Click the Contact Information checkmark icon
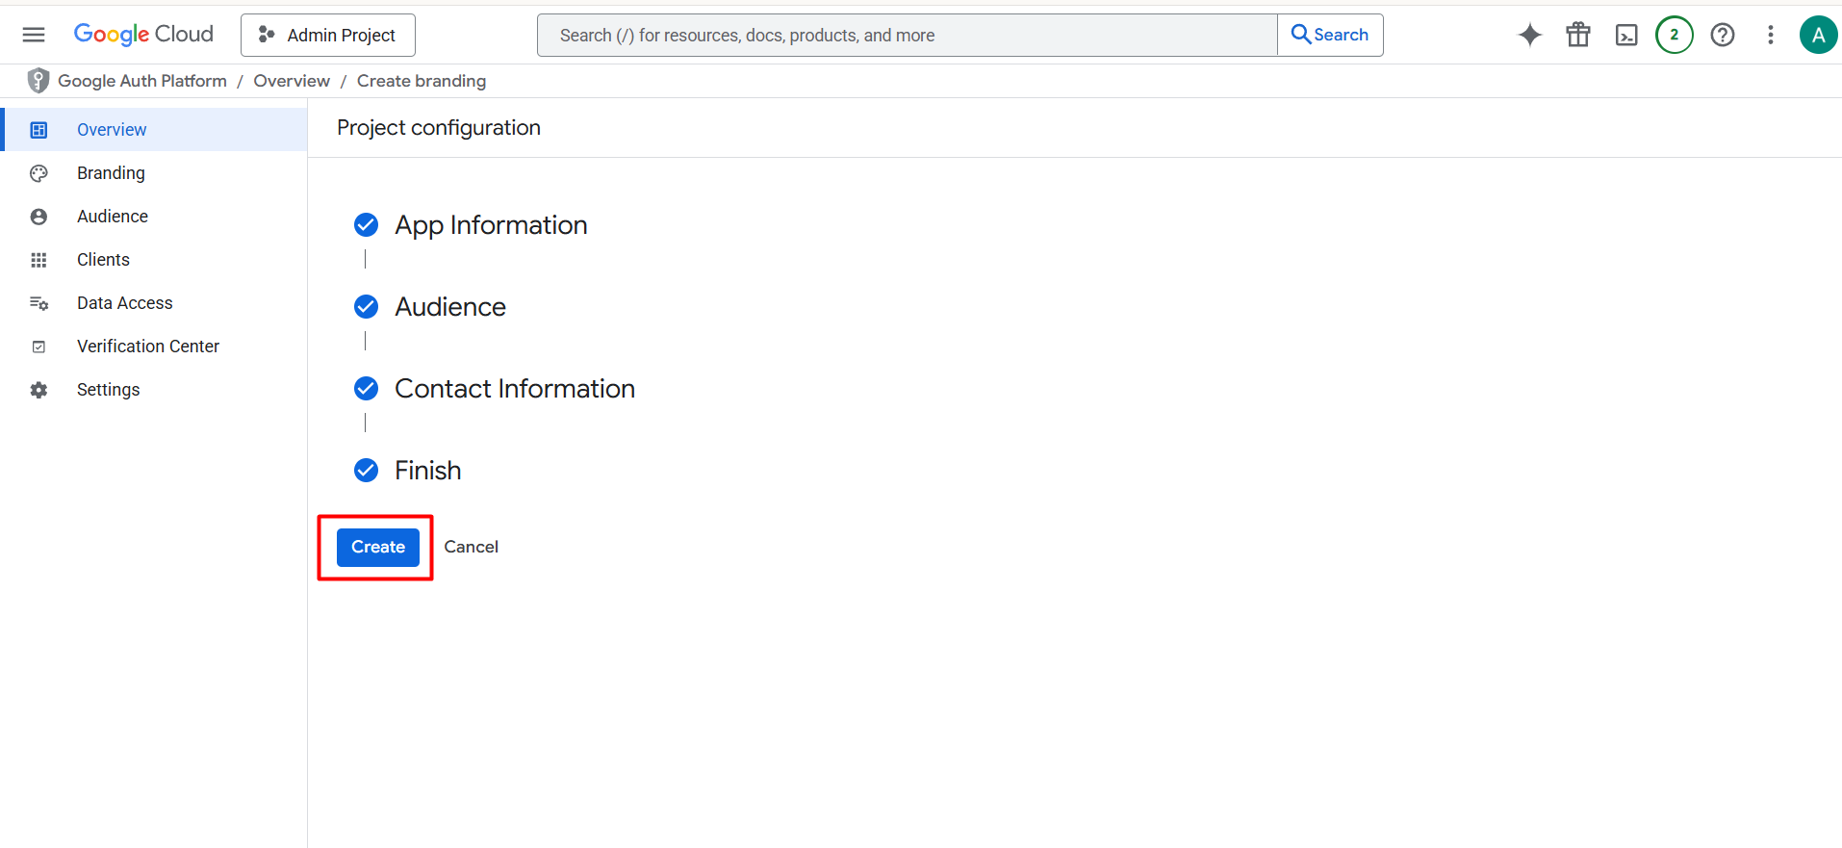 point(366,389)
